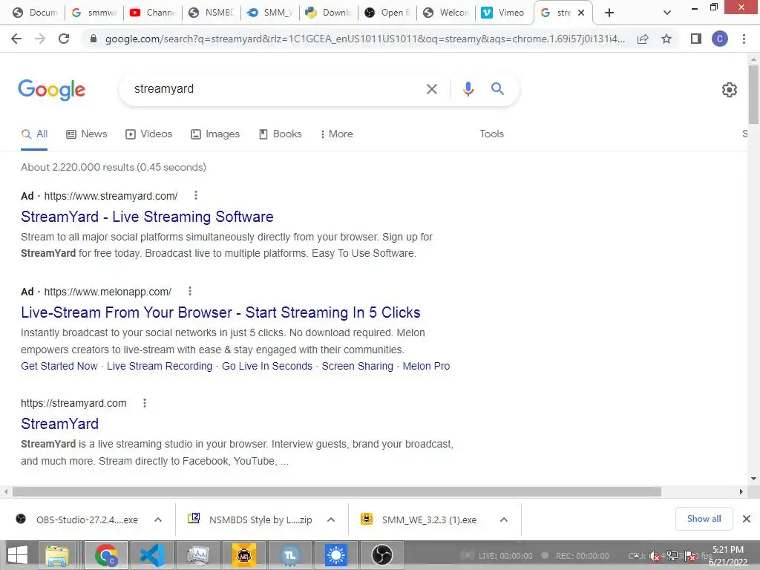
Task: Switch to the Open B browser tab
Action: [x=387, y=13]
